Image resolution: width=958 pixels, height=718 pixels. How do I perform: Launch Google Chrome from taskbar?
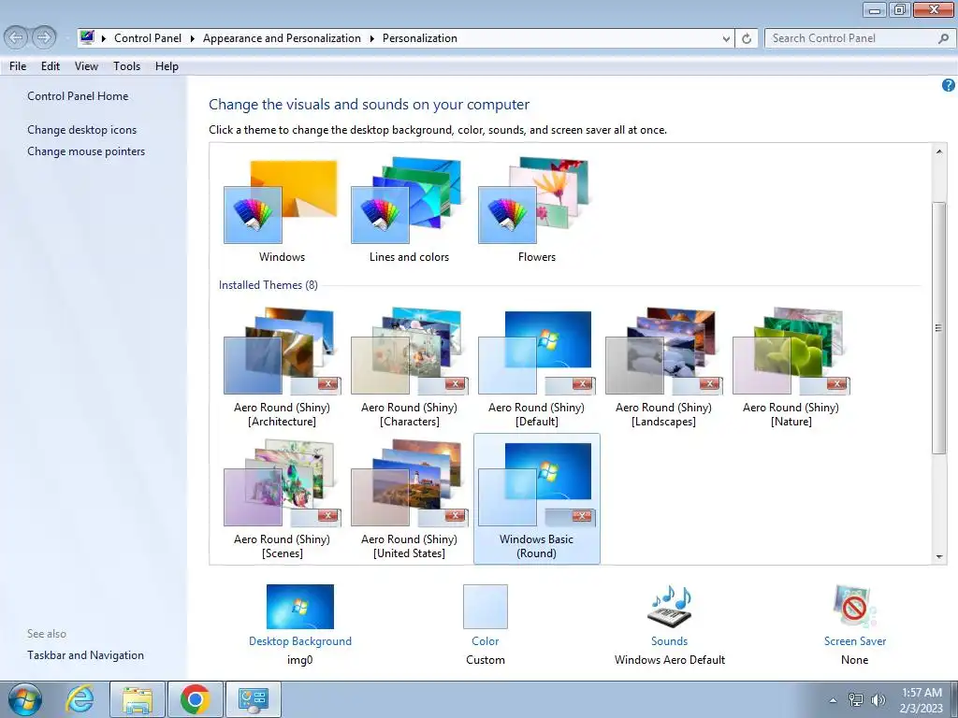(195, 699)
